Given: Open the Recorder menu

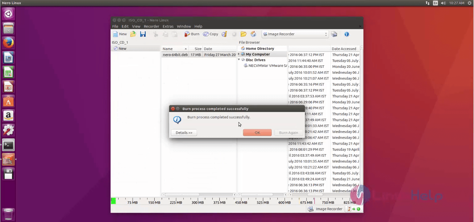Looking at the screenshot, I should (x=152, y=26).
